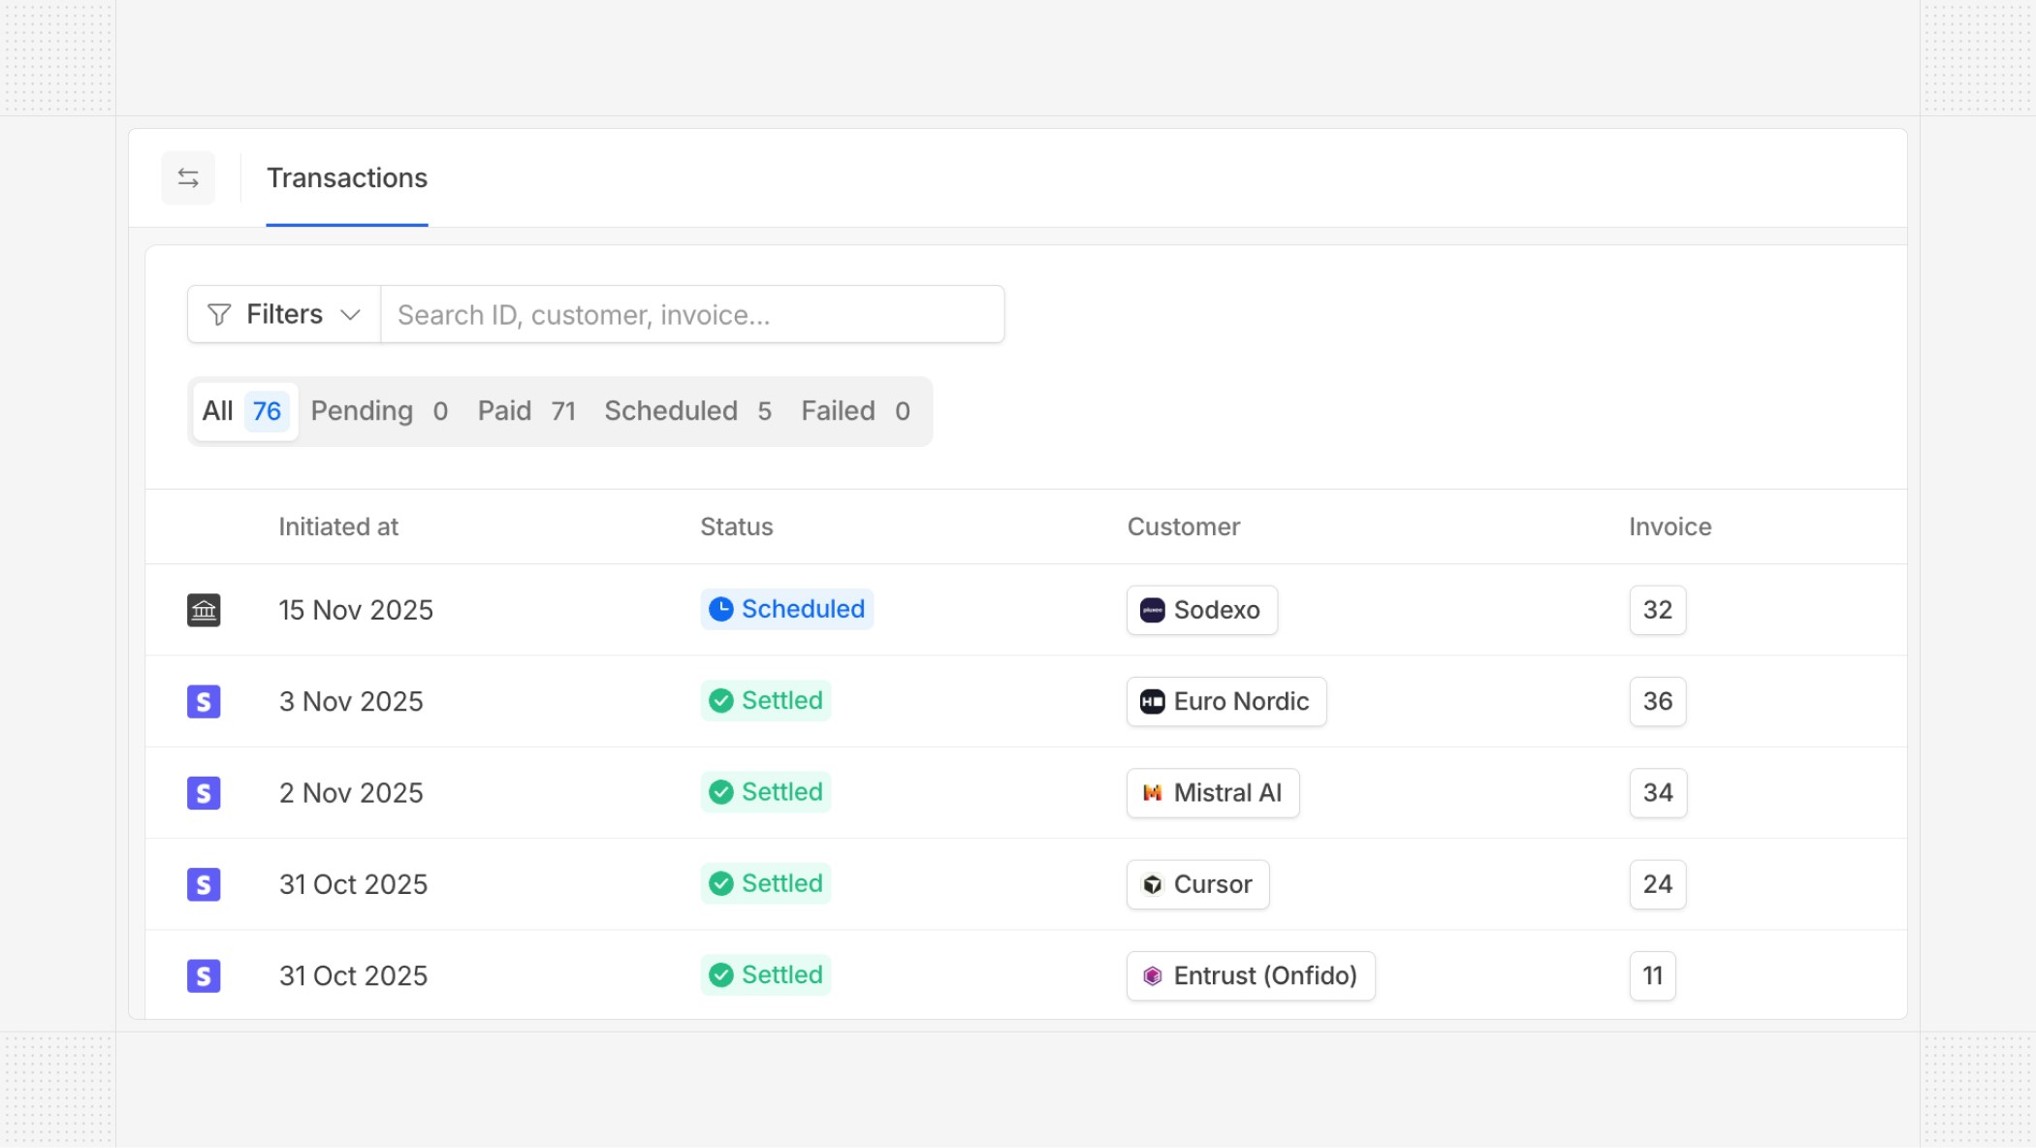This screenshot has height=1148, width=2036.
Task: Click the Scheduled status clock badge
Action: point(786,609)
